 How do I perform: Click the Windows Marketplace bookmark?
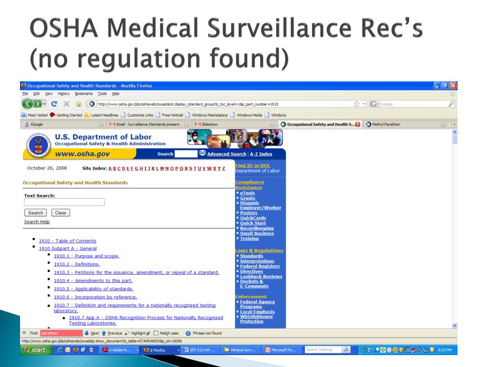click(207, 115)
